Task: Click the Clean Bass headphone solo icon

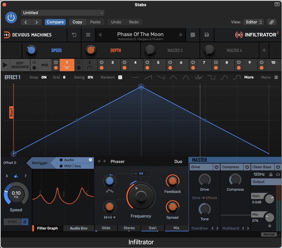Action: point(278,174)
